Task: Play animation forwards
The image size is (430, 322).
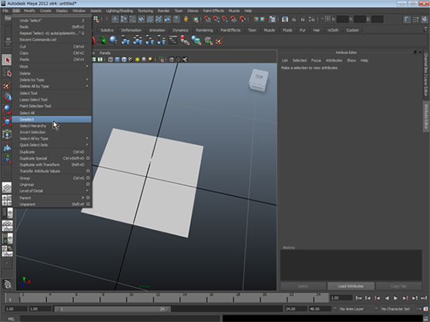Action: pos(396,298)
